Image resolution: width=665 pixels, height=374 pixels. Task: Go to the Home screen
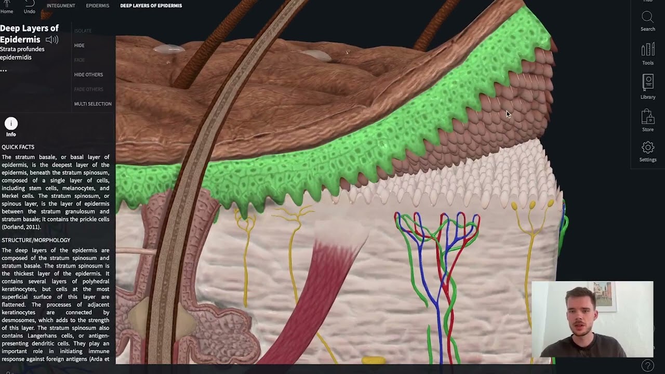[7, 7]
